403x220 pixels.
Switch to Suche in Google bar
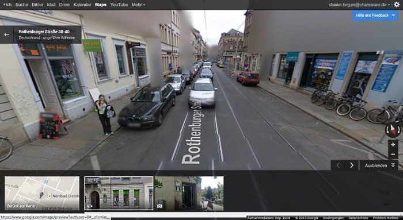pos(22,5)
